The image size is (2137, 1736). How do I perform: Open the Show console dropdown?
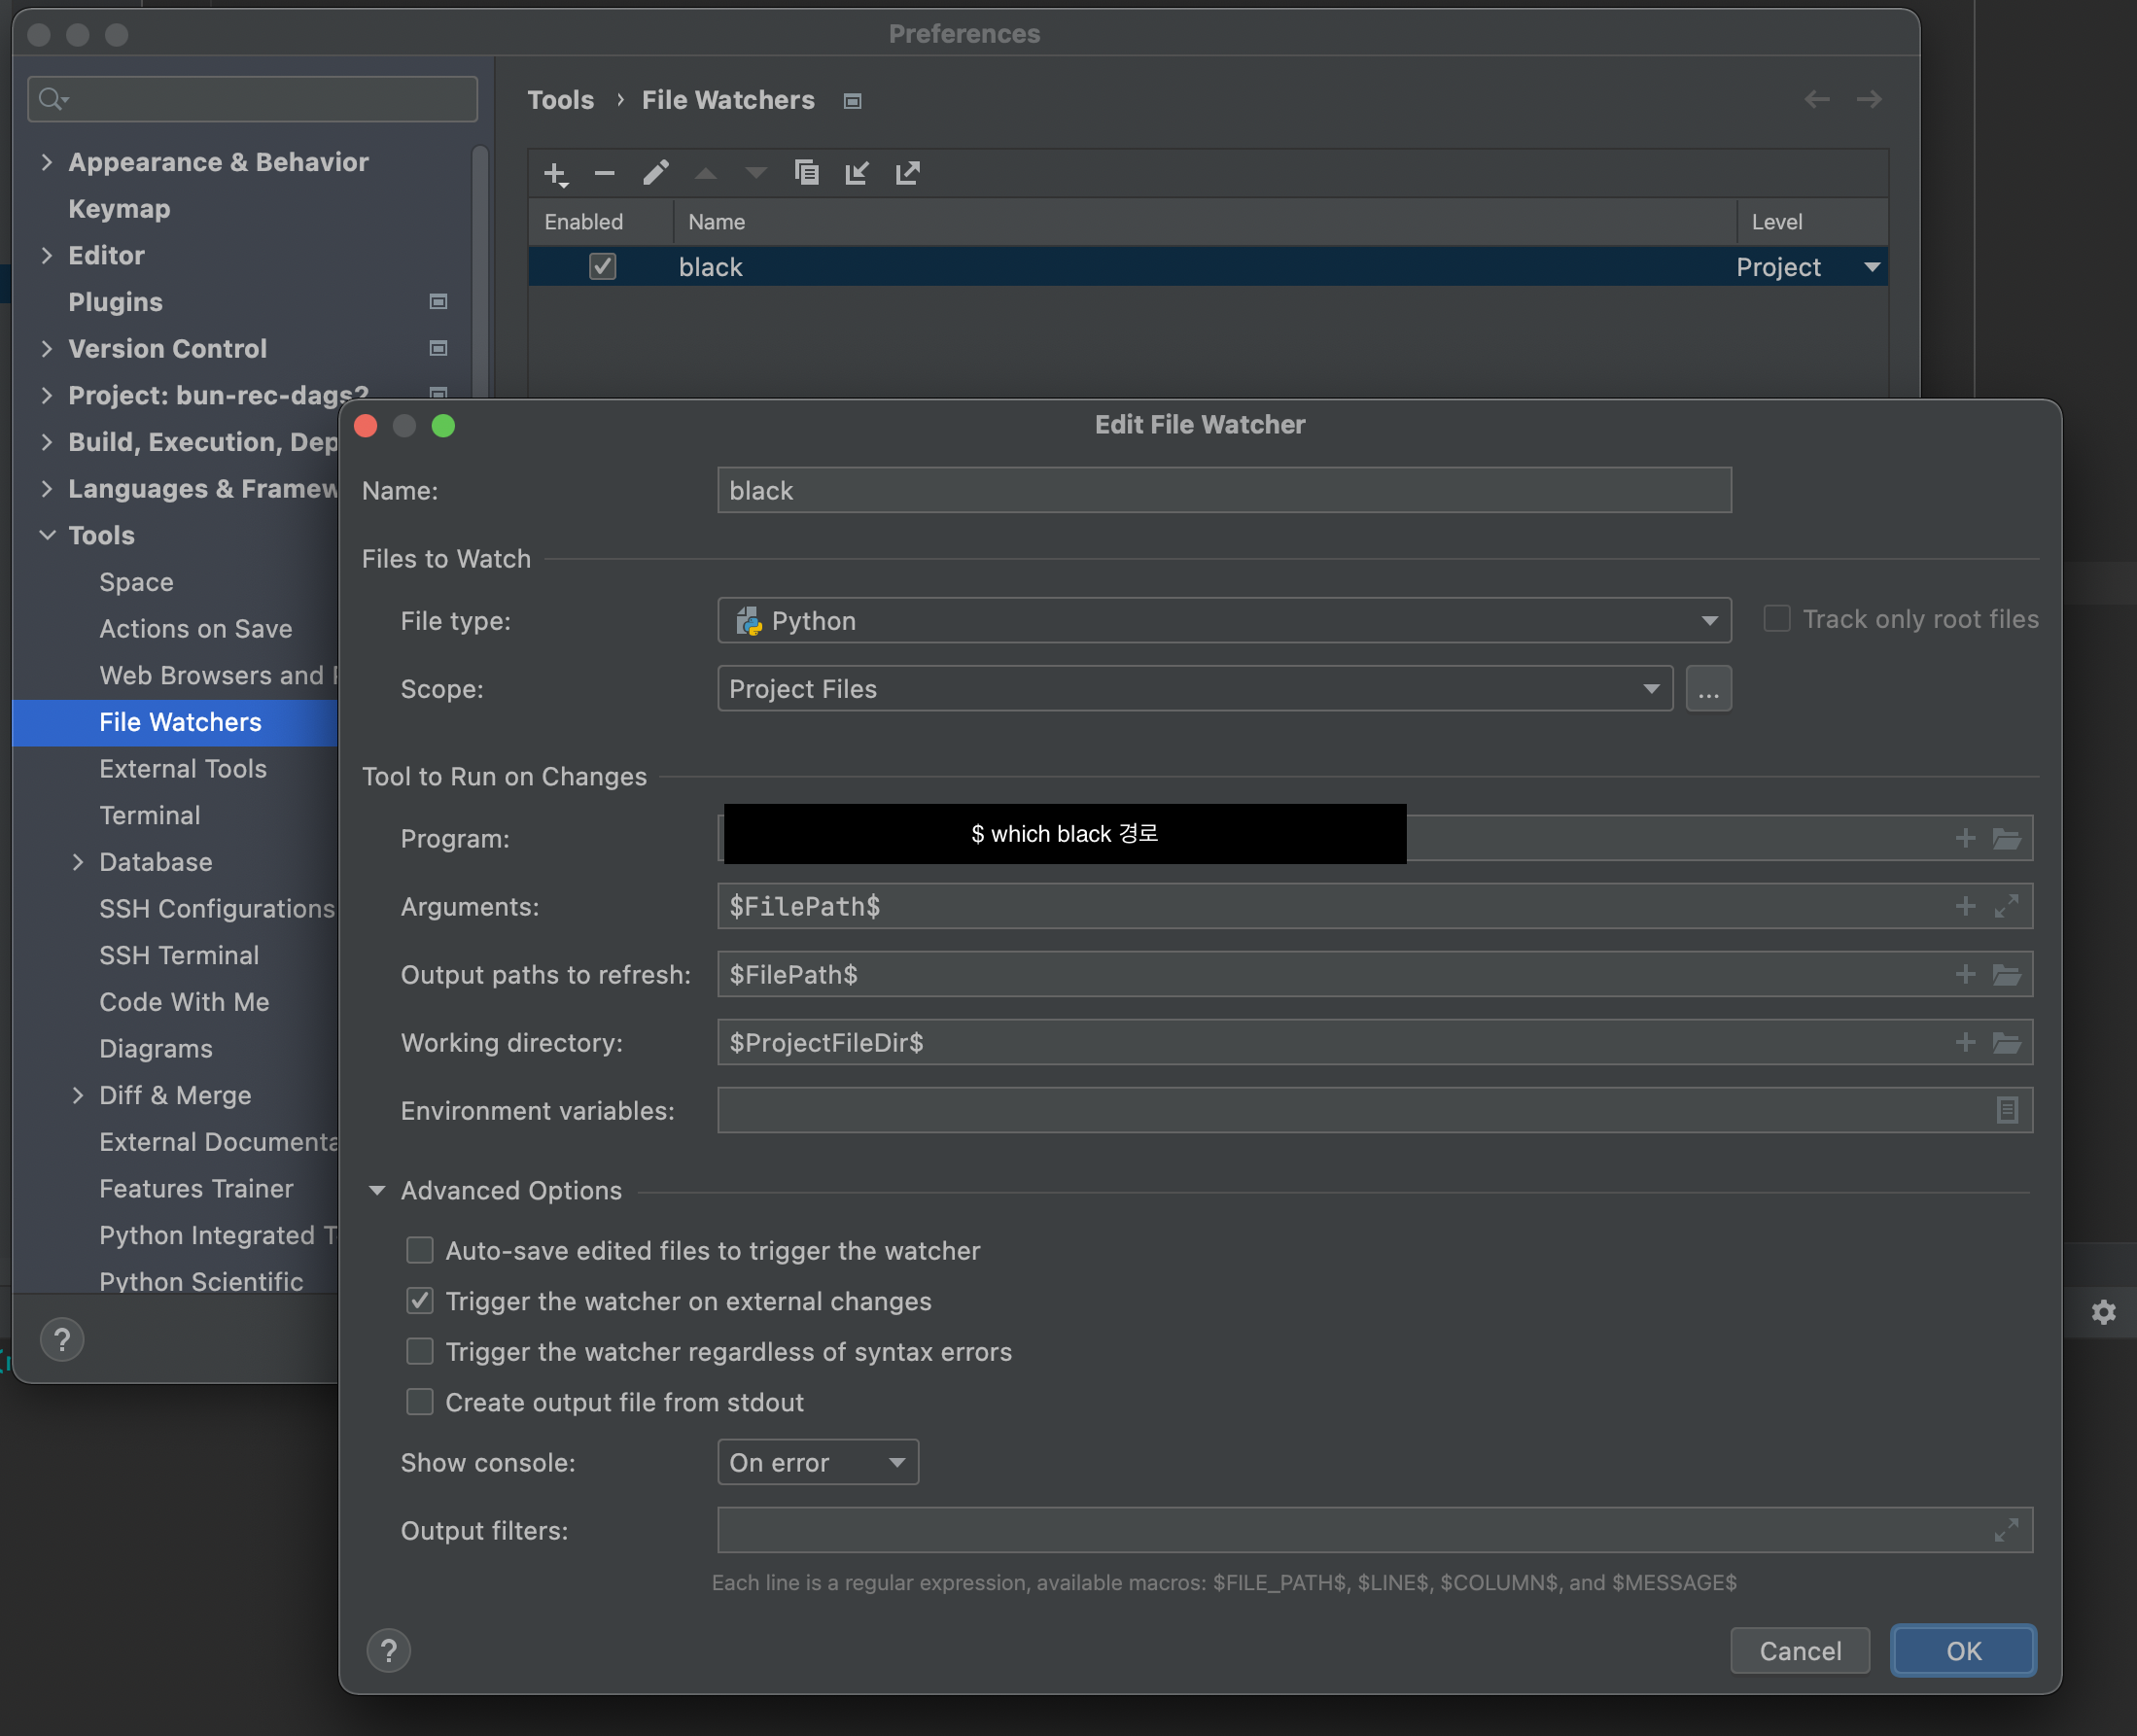[817, 1462]
